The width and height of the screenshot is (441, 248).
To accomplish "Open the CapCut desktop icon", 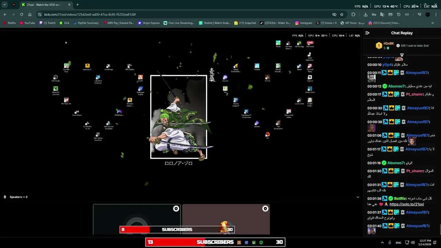I will [310, 79].
